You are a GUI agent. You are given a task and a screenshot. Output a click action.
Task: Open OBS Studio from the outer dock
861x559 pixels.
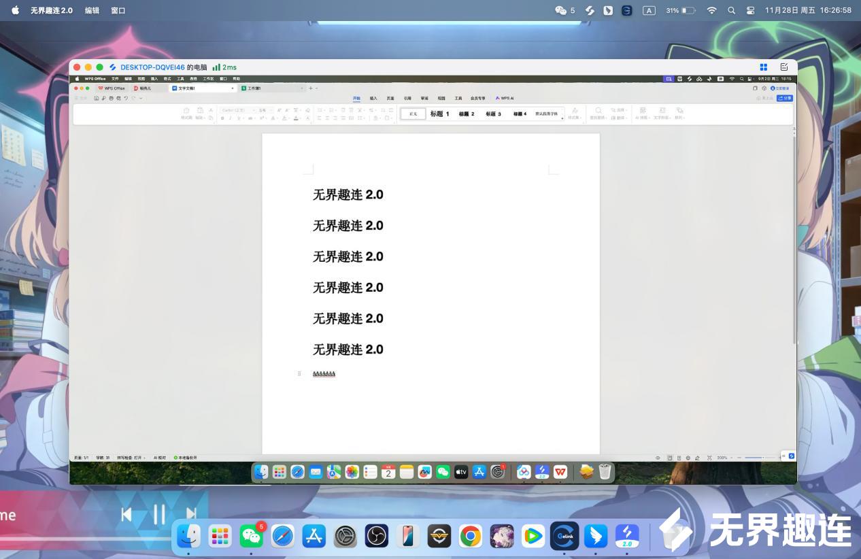(377, 536)
